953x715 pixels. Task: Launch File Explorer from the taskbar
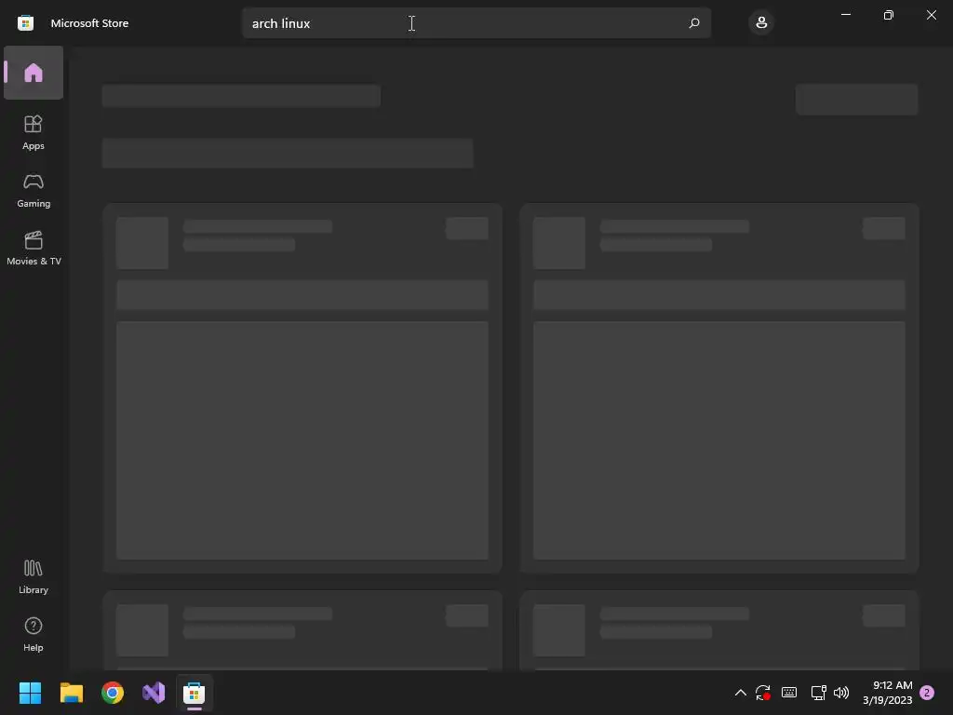(71, 693)
